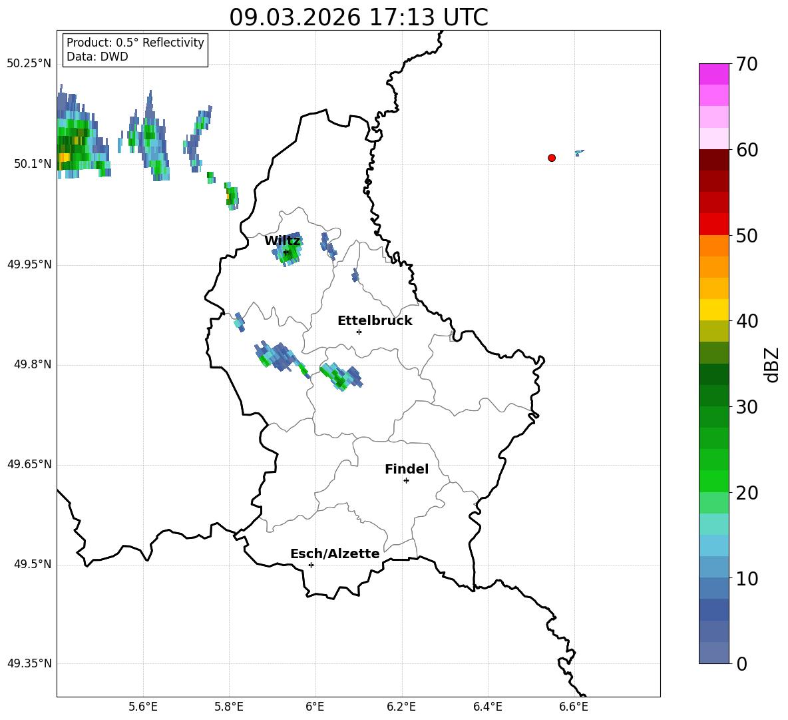This screenshot has width=788, height=720.
Task: Click the yellow 40 dBZ colorbar segment
Action: coord(713,310)
